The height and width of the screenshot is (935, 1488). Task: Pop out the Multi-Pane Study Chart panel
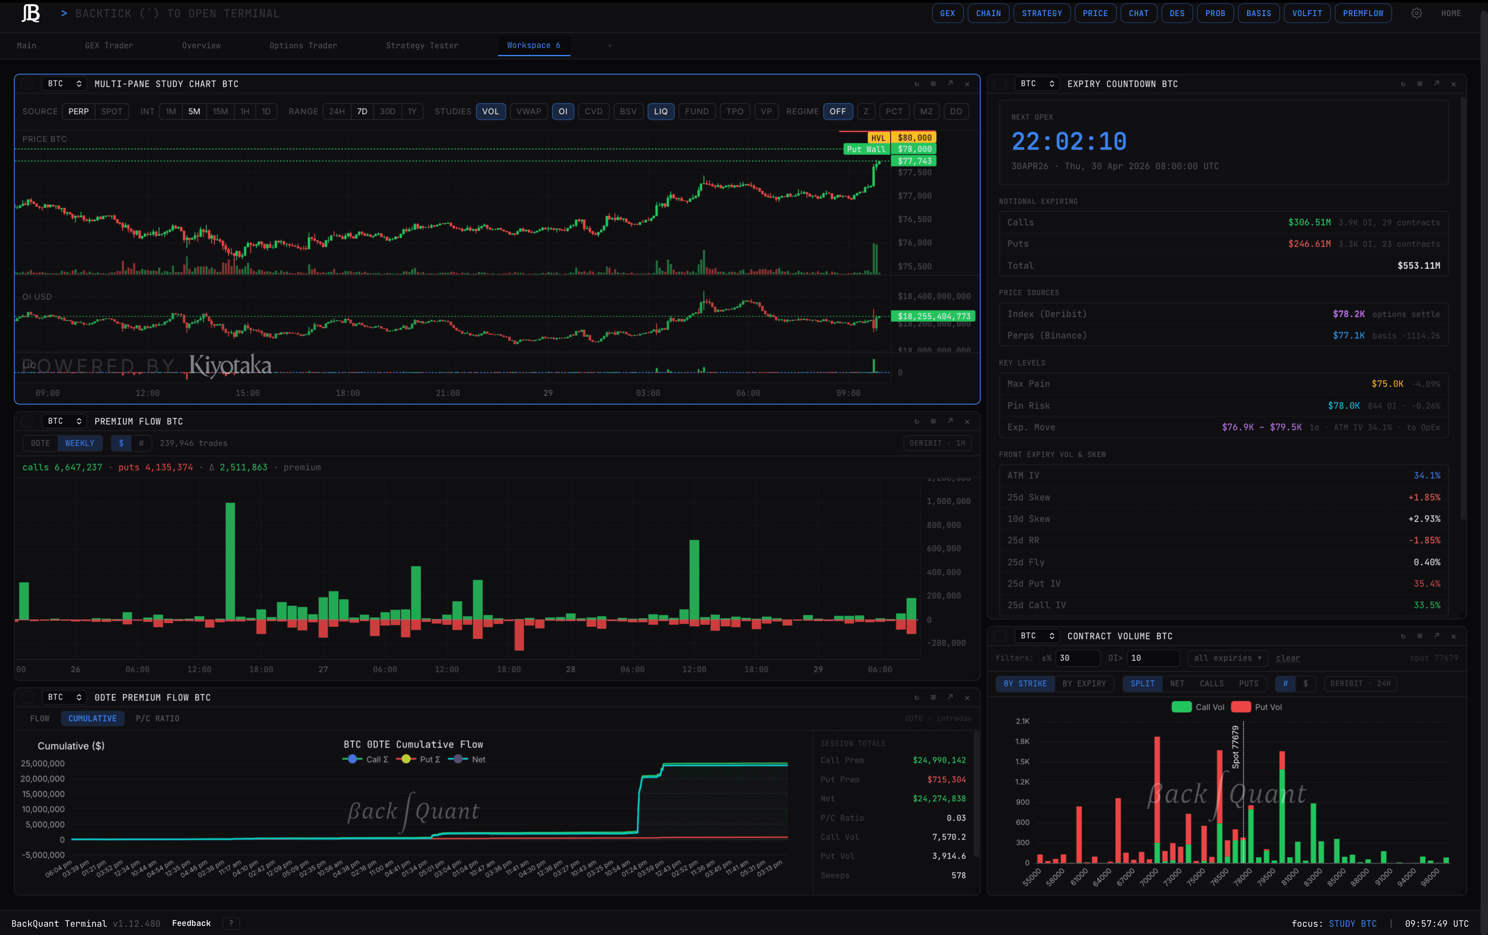click(x=950, y=84)
